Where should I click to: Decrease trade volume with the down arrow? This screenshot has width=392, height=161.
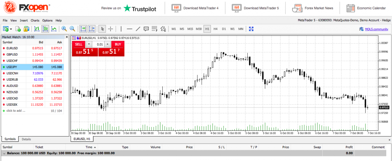click(88, 44)
